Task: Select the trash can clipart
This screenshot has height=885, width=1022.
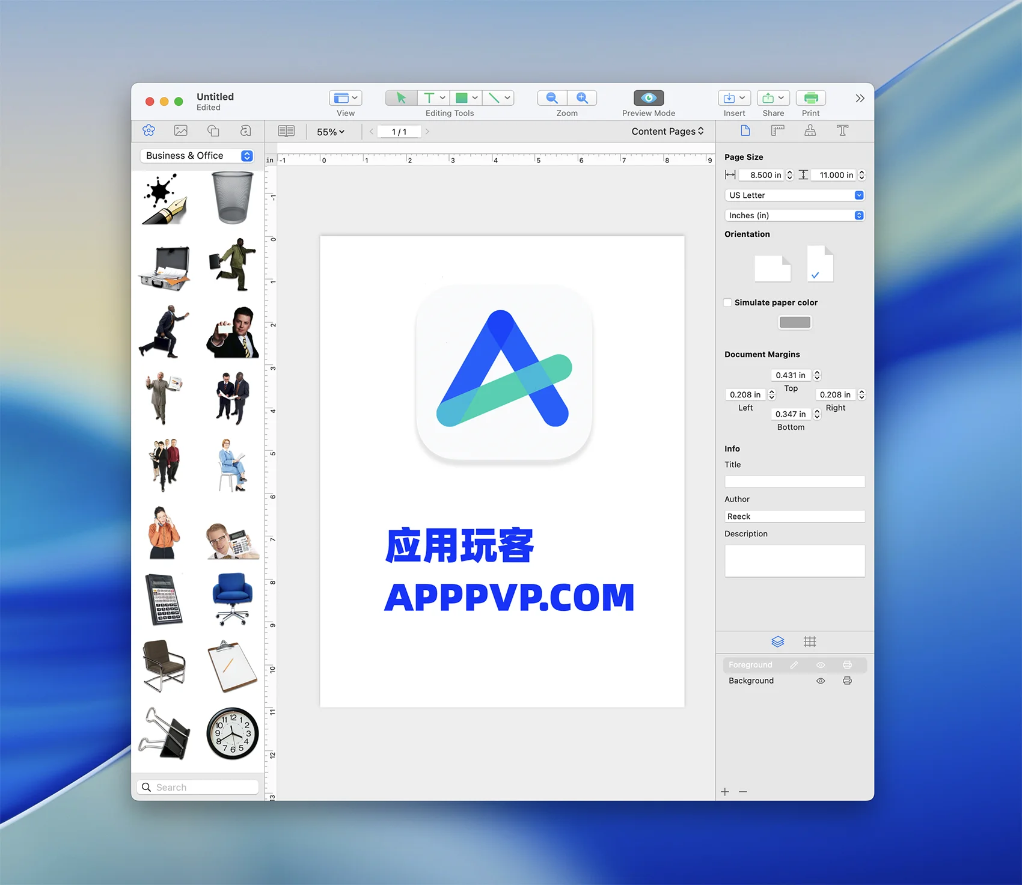Action: click(x=233, y=198)
